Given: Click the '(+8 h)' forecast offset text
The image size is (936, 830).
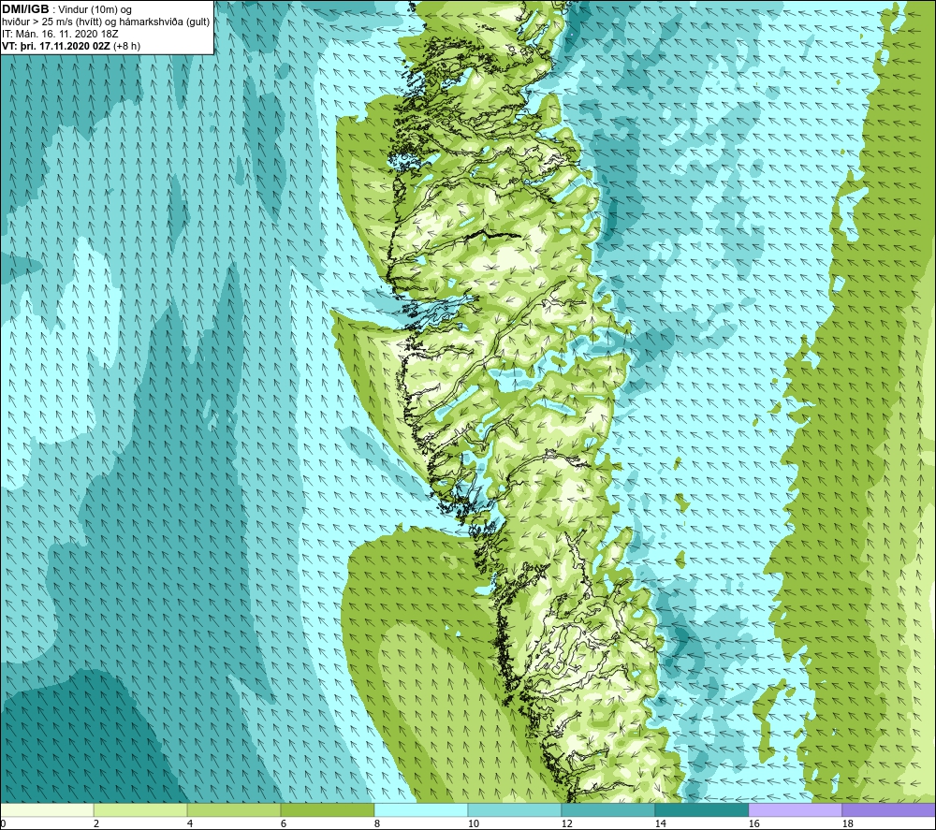Looking at the screenshot, I should coord(126,46).
